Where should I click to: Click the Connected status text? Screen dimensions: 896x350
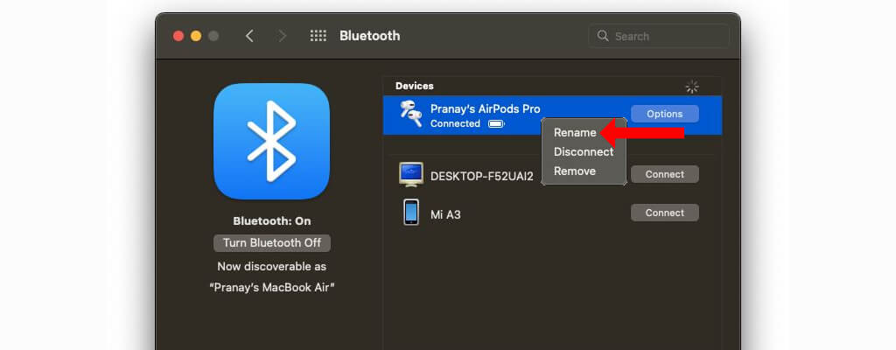(x=455, y=123)
